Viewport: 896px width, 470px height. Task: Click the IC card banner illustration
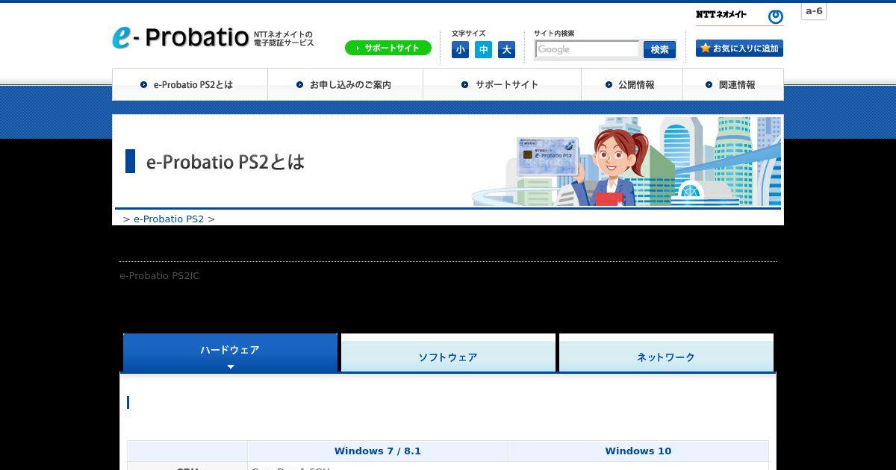pos(547,156)
